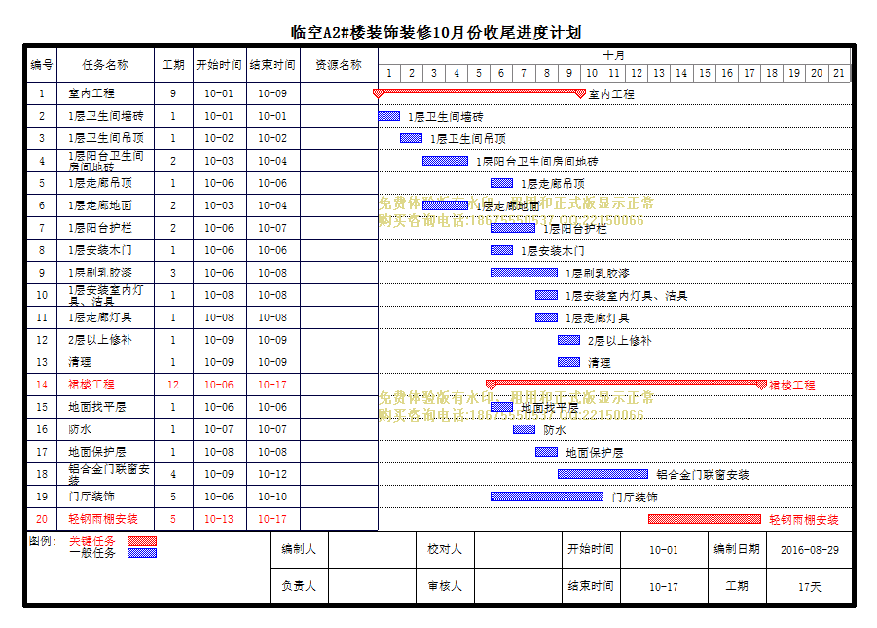Select 1层安装木门 in the task name column
877x628 pixels.
click(100, 250)
